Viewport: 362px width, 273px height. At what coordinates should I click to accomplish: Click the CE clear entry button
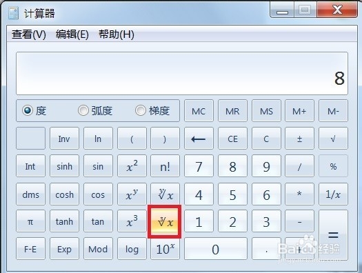tap(232, 139)
